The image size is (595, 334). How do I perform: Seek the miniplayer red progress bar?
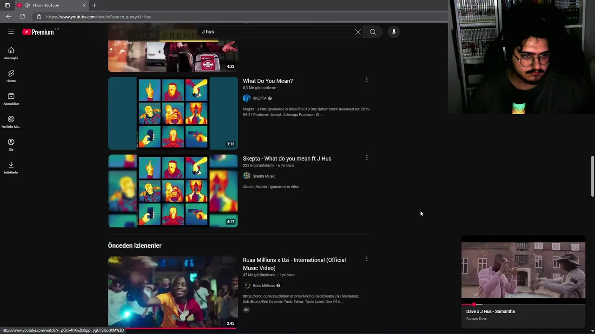[x=523, y=305]
